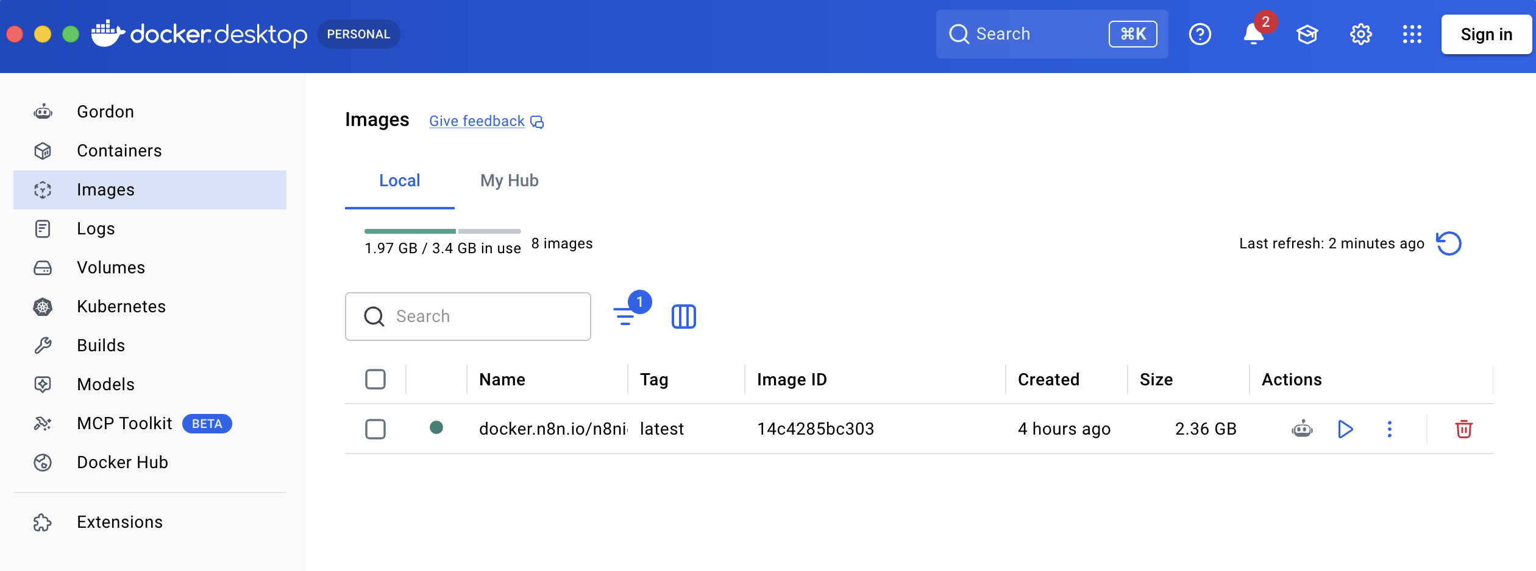Open the help question-mark icon
This screenshot has width=1536, height=571.
point(1200,34)
